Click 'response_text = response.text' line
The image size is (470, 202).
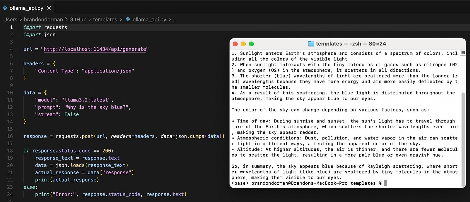pyautogui.click(x=77, y=158)
